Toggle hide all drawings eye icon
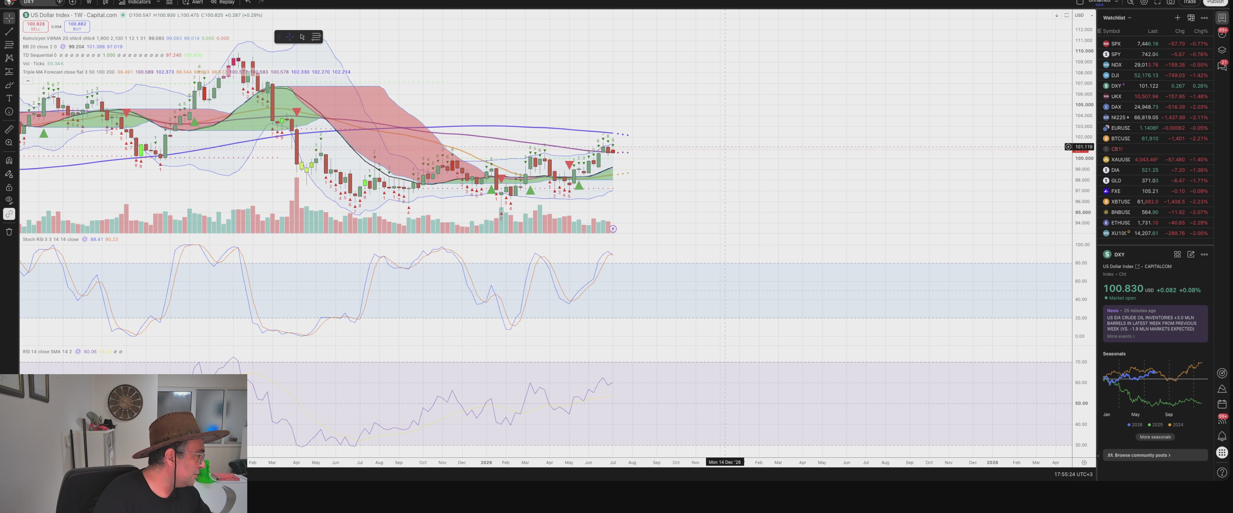 (x=9, y=201)
